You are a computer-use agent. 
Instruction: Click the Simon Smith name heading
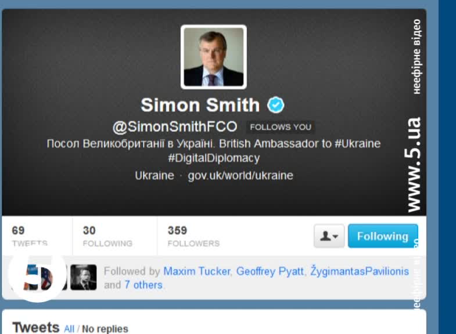click(200, 105)
